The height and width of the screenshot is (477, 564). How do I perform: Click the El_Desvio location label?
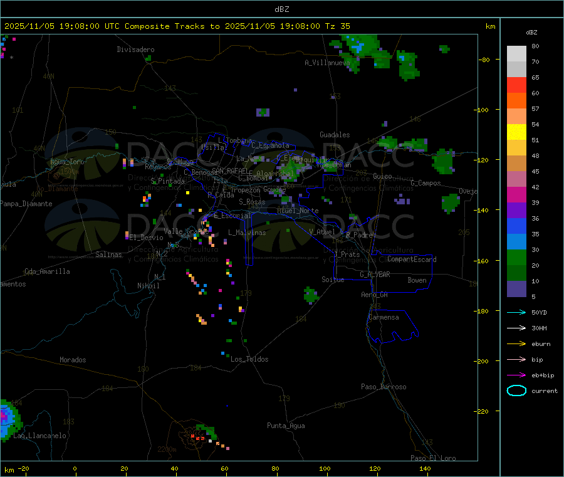pos(147,238)
